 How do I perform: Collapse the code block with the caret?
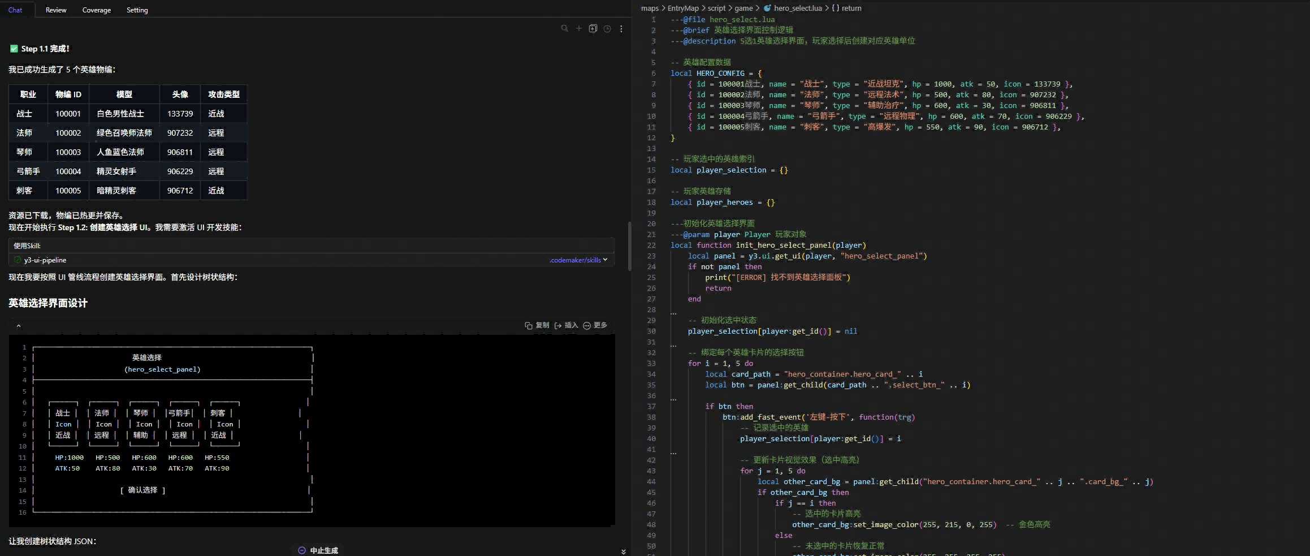[x=19, y=326]
